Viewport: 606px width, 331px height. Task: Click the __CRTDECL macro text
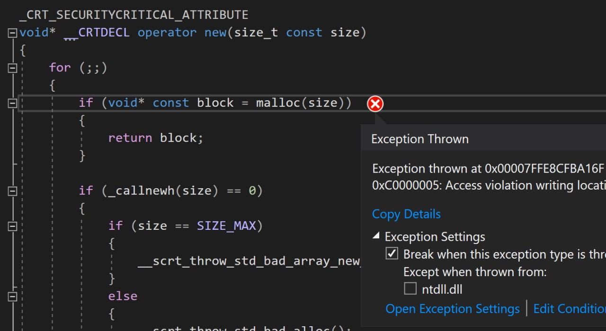click(x=97, y=33)
